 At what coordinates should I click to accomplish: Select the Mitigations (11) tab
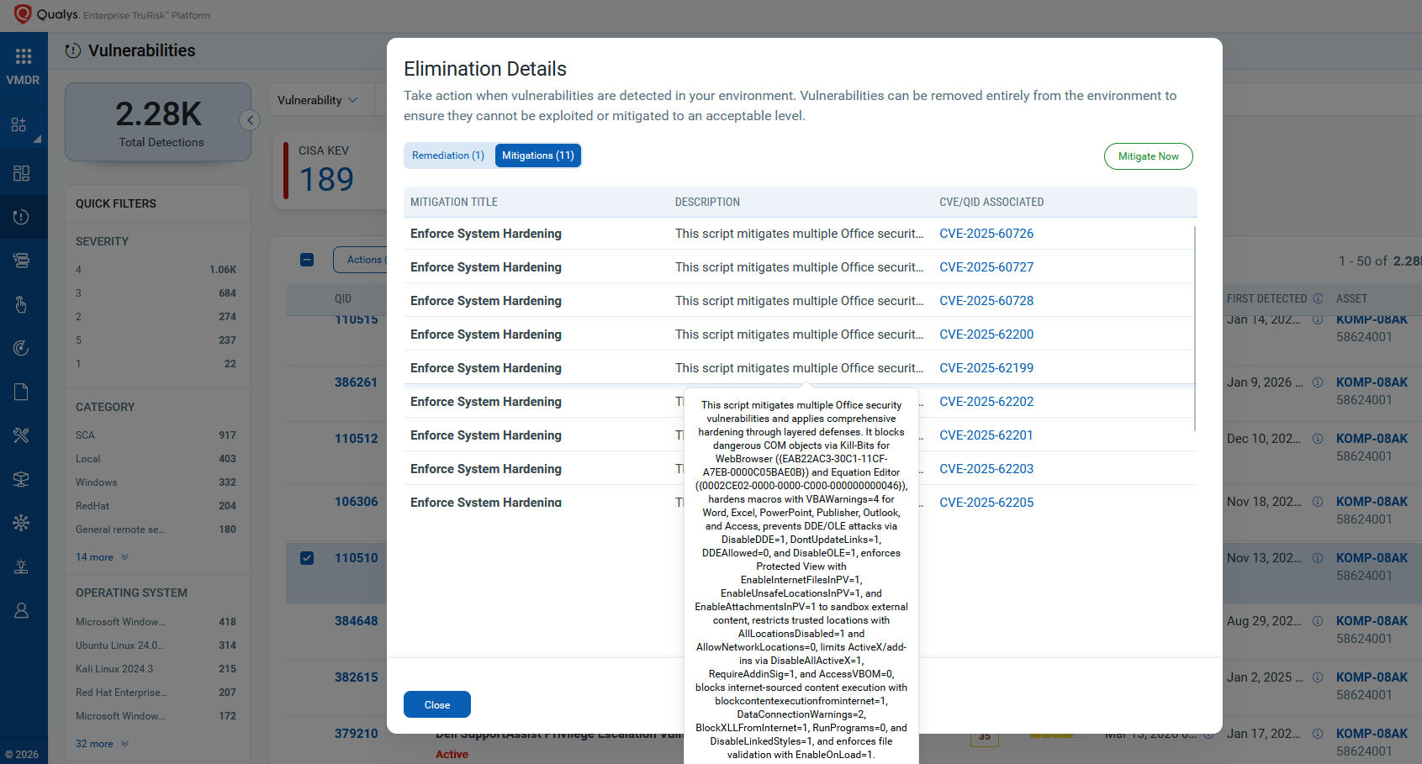tap(537, 155)
